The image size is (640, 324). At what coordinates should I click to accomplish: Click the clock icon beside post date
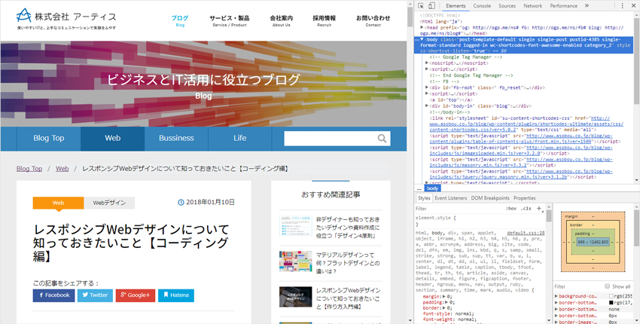pyautogui.click(x=181, y=202)
